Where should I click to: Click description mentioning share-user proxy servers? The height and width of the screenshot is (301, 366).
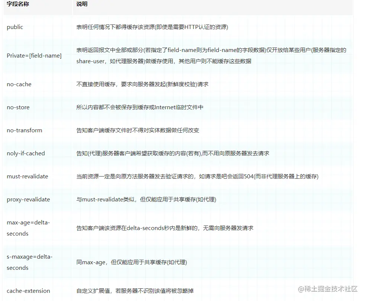[x=211, y=56]
